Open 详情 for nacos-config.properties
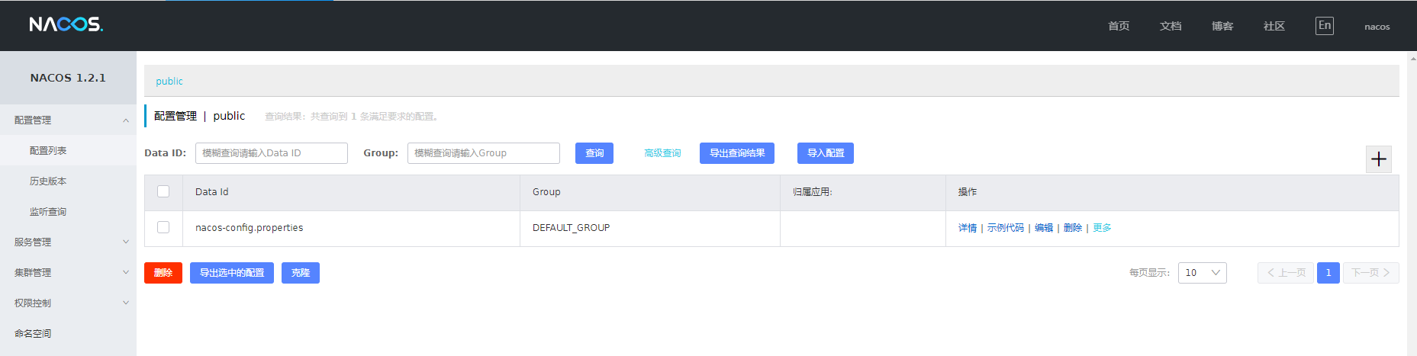Image resolution: width=1417 pixels, height=356 pixels. pos(968,228)
